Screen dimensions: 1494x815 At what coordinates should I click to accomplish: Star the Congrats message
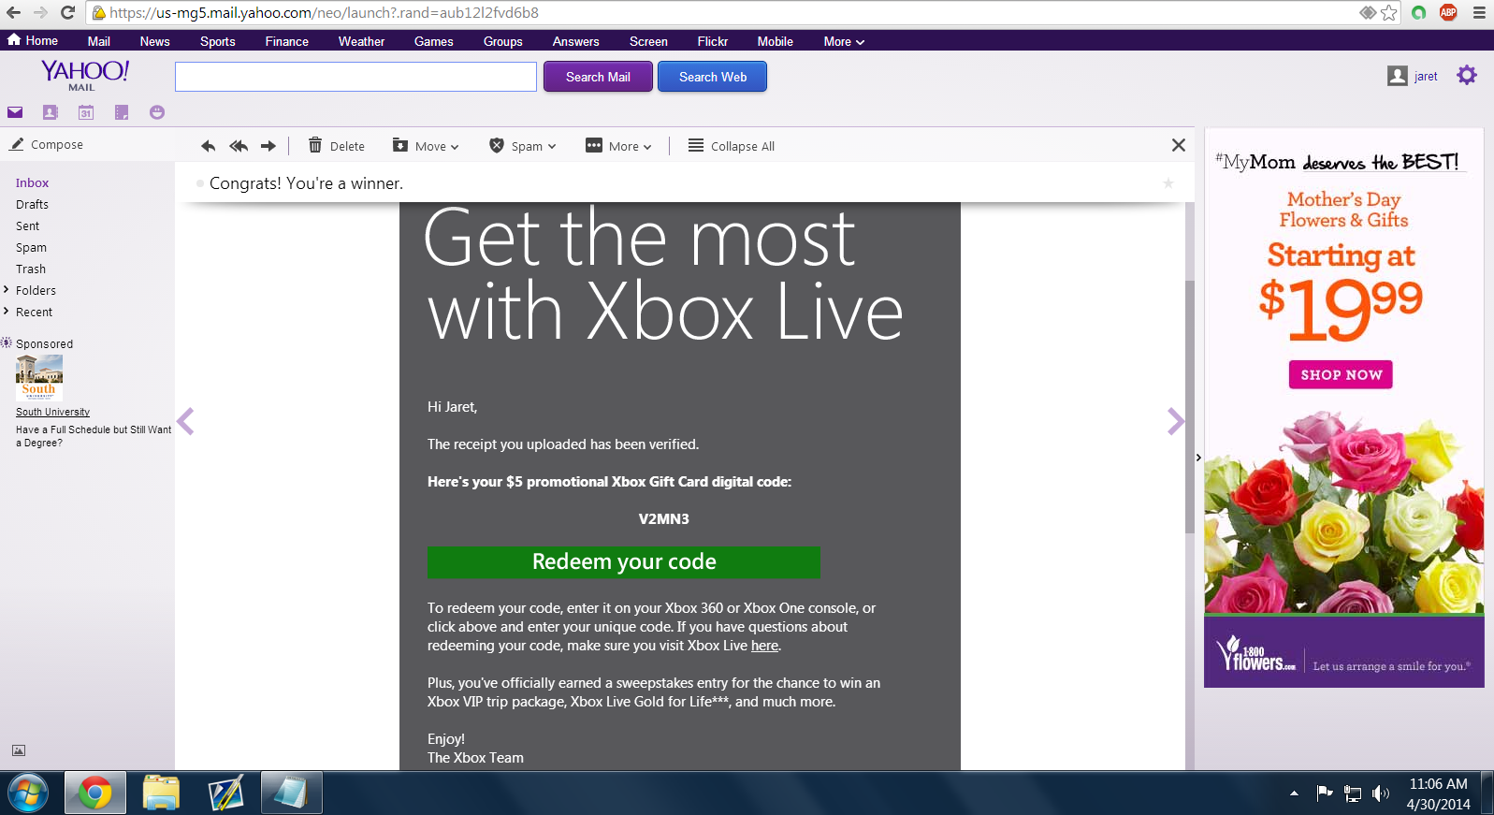[1168, 183]
